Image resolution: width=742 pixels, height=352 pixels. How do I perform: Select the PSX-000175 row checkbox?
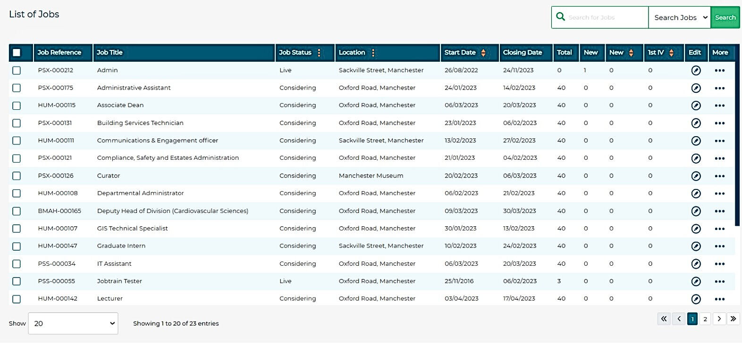17,88
